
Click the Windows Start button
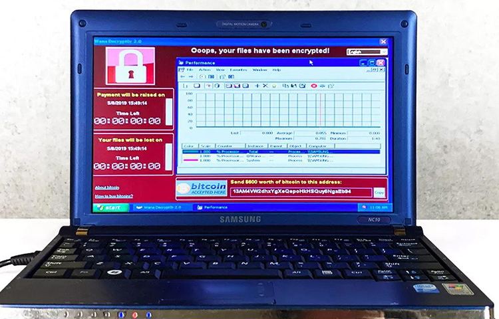tap(110, 207)
